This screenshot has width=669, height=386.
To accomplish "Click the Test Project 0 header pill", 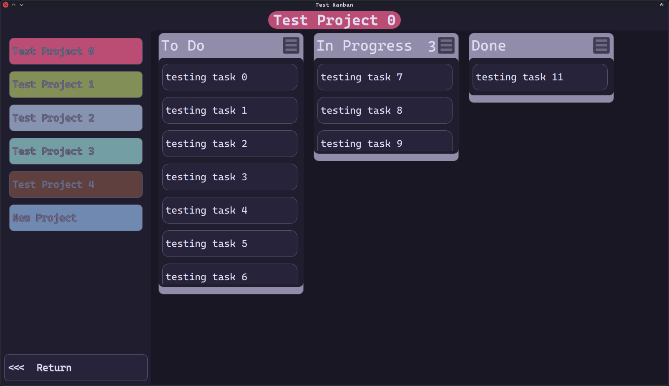I will pyautogui.click(x=334, y=20).
